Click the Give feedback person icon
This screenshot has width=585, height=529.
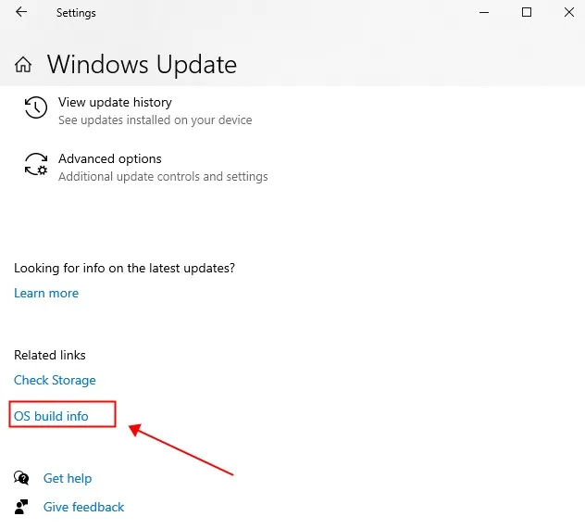click(x=21, y=507)
